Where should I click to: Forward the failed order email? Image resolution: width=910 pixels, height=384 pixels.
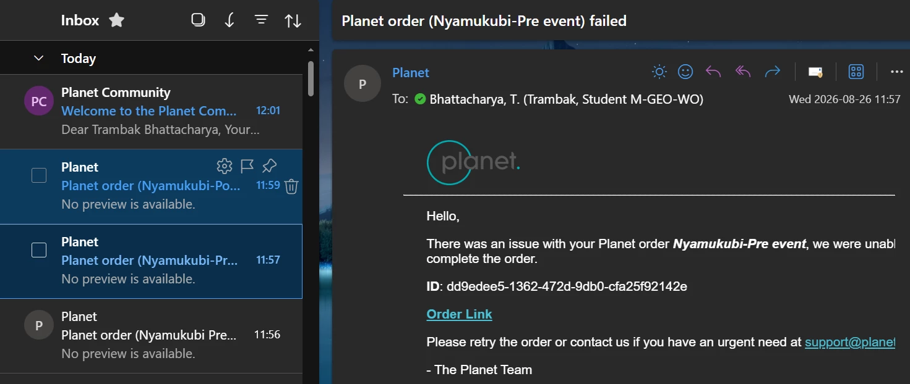(773, 72)
